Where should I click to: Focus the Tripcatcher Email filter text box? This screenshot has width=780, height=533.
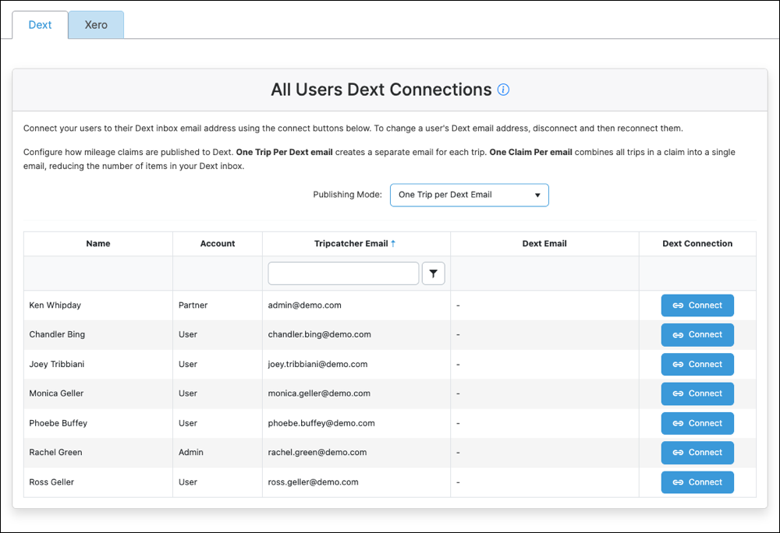coord(343,274)
